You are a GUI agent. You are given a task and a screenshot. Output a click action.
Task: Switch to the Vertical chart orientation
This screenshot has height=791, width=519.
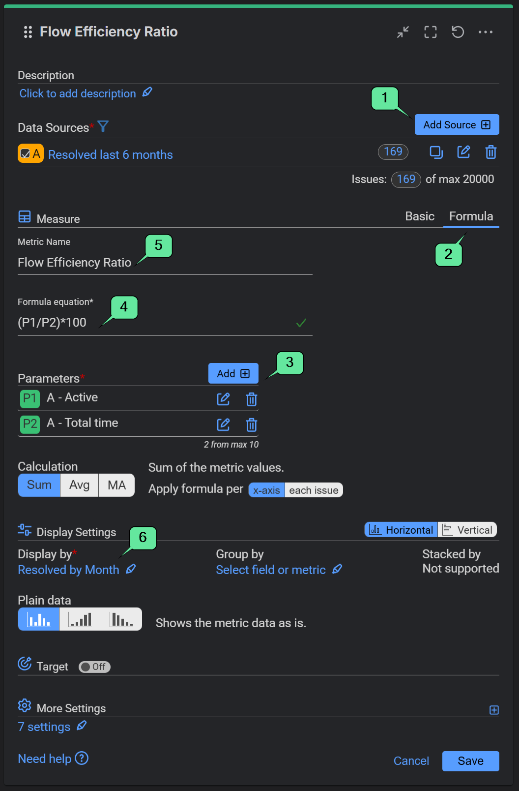[x=468, y=530]
